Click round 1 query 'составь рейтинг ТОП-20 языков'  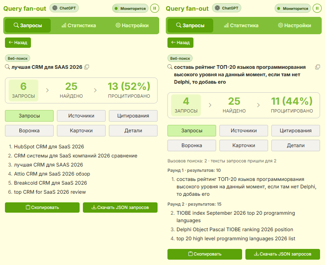click(x=247, y=187)
